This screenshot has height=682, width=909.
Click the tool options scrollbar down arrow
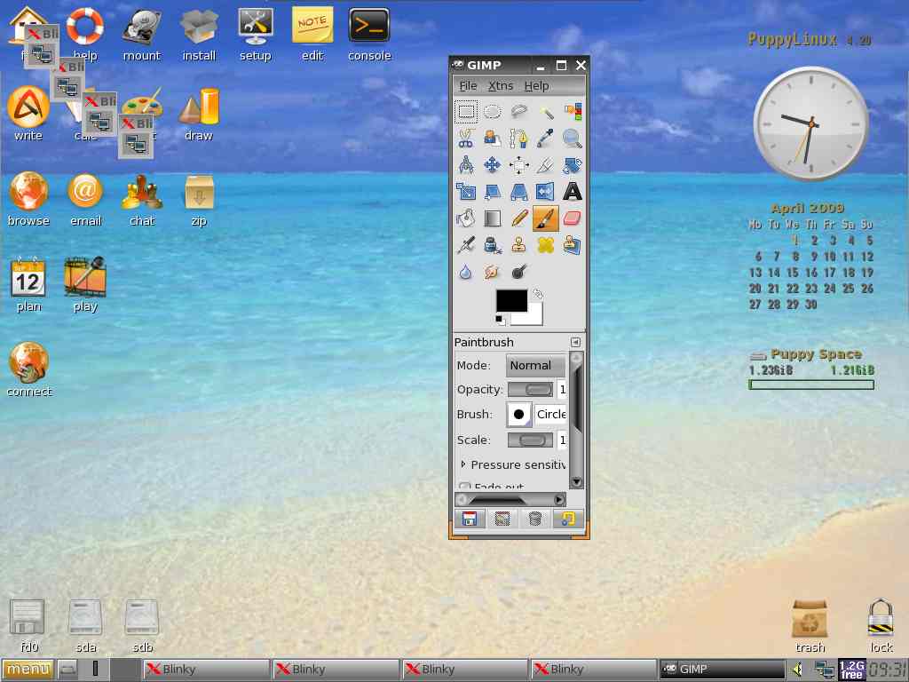[x=576, y=481]
